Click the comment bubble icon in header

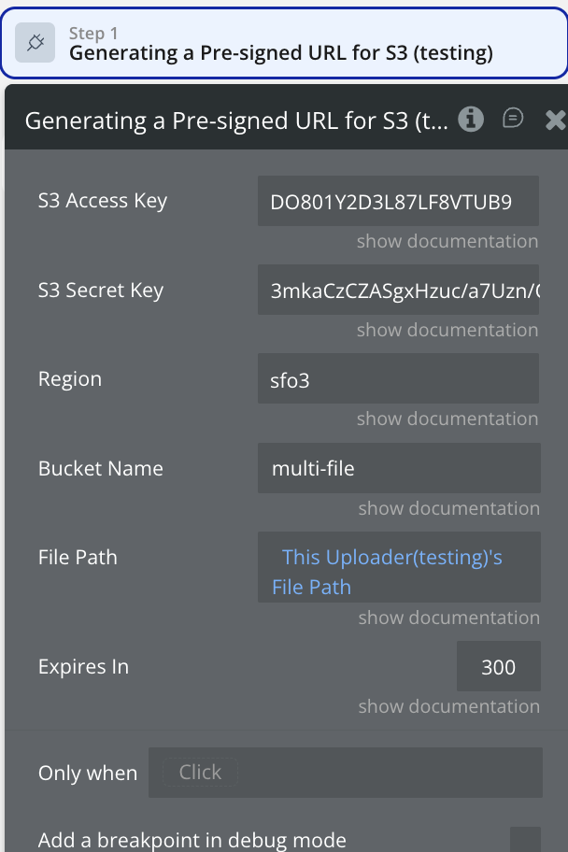[513, 119]
